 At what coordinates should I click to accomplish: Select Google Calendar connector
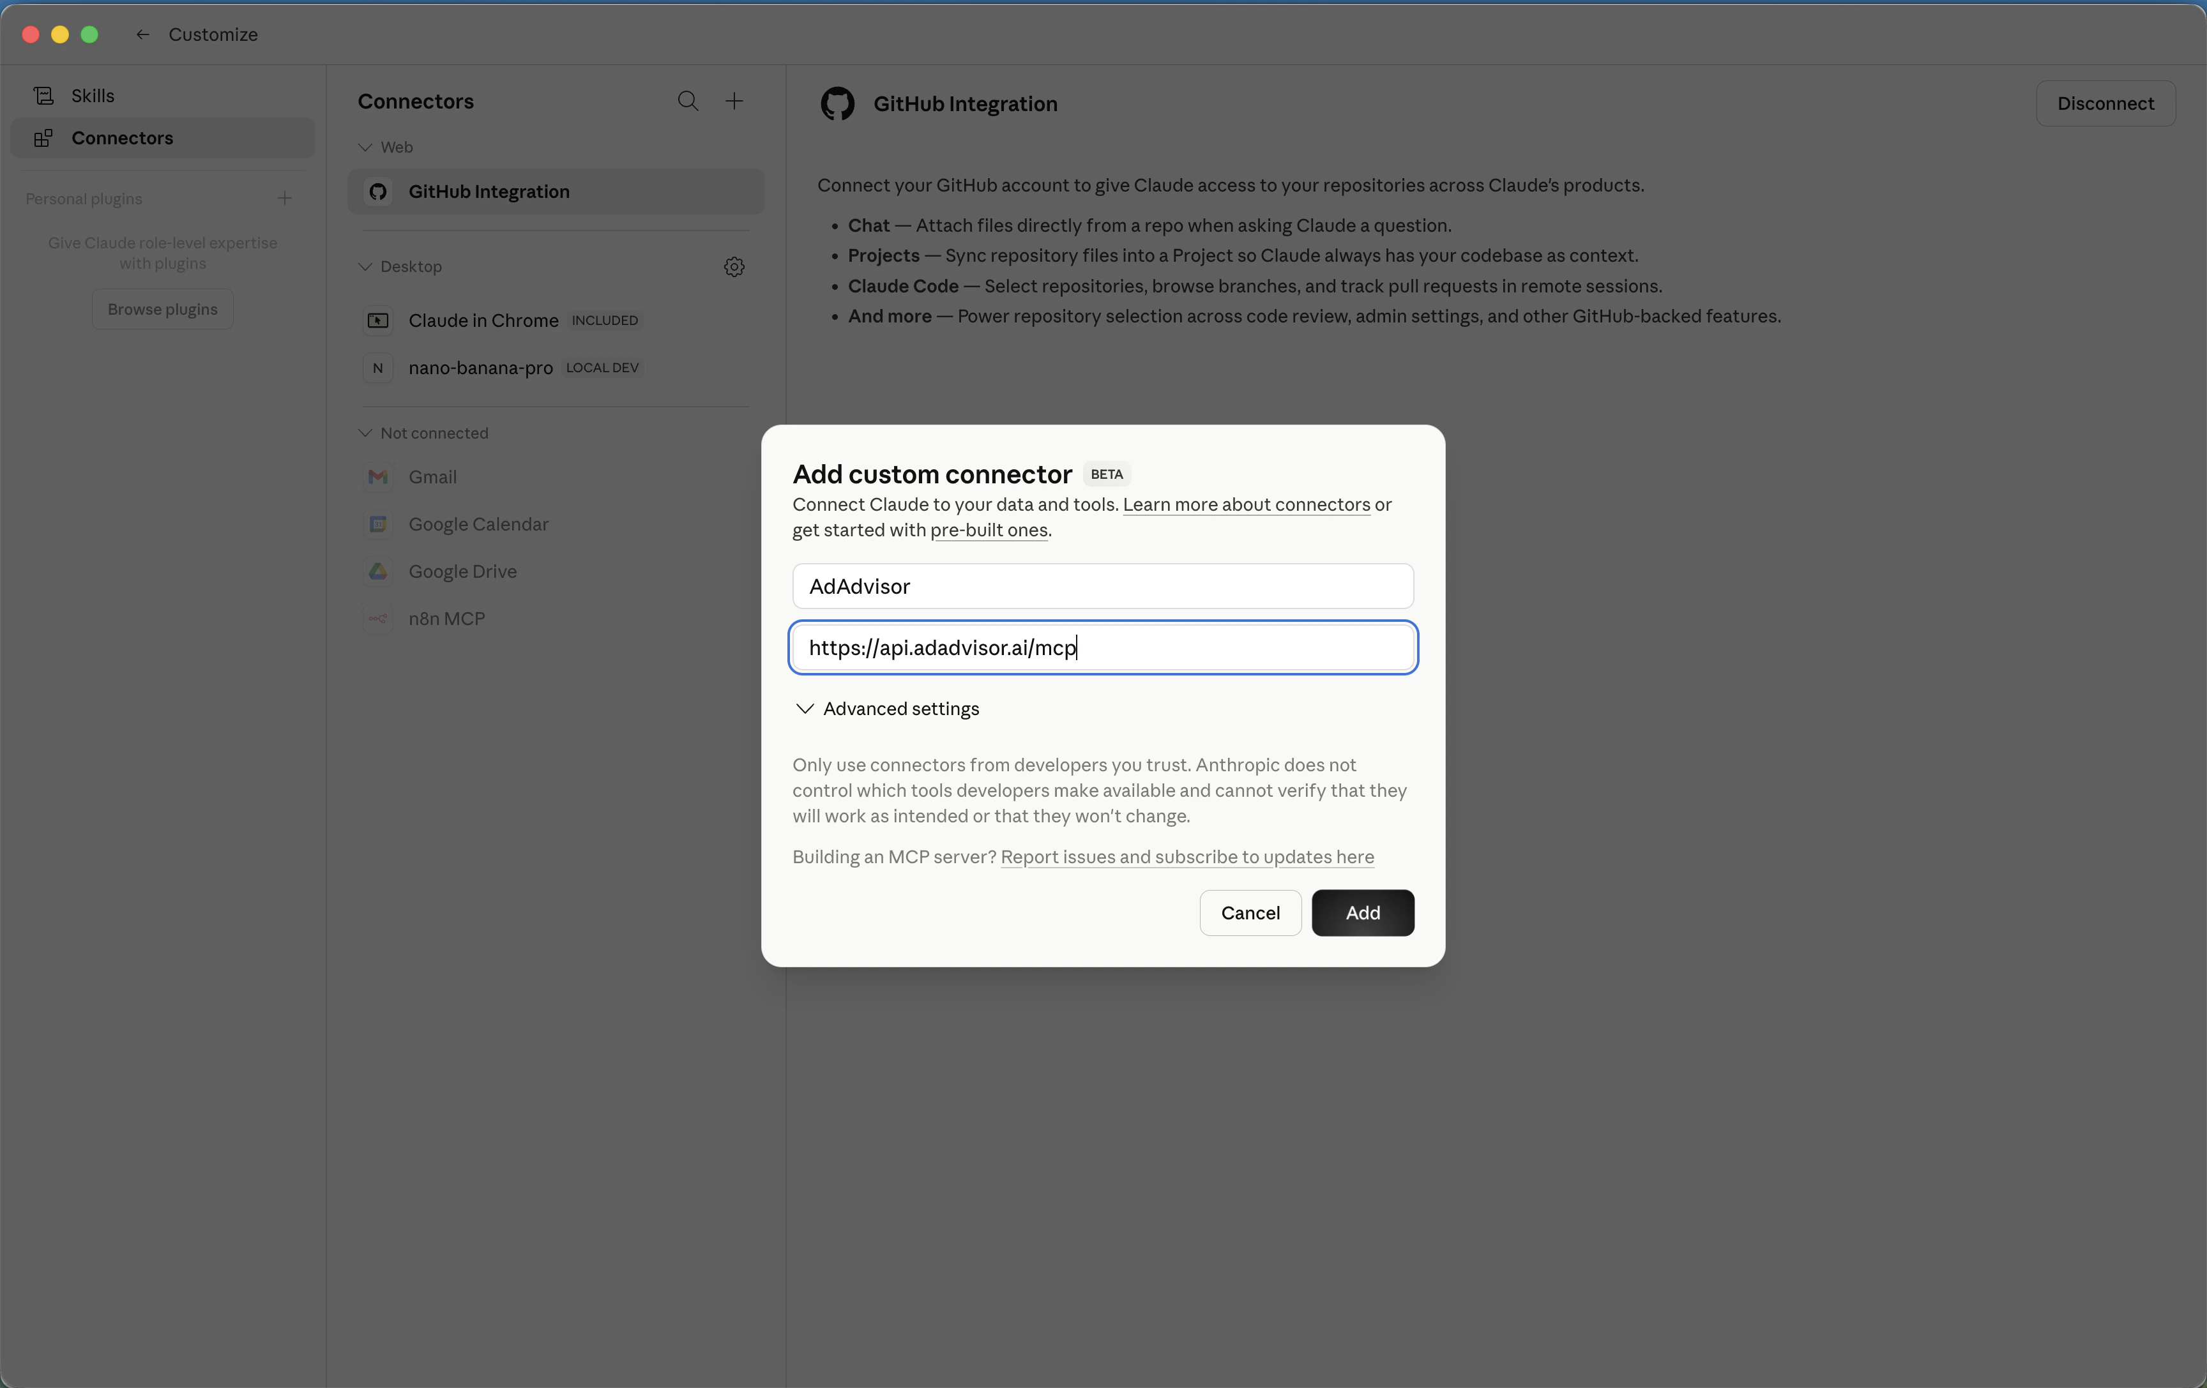point(556,524)
